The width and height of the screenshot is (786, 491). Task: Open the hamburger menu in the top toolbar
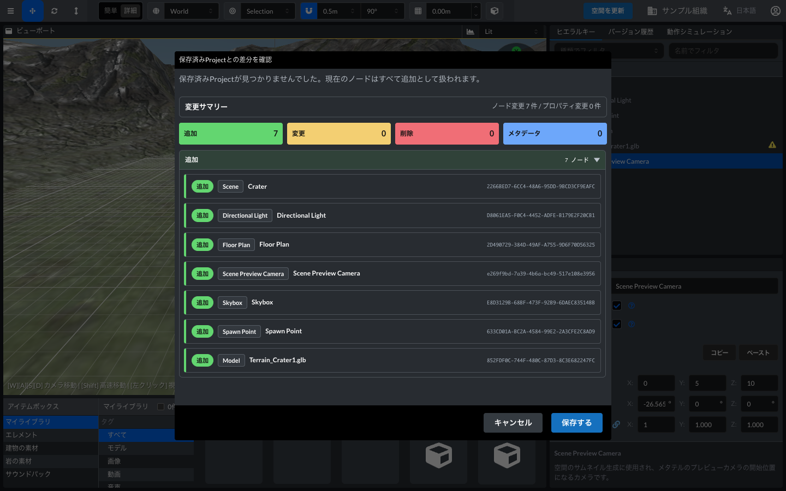click(x=10, y=11)
